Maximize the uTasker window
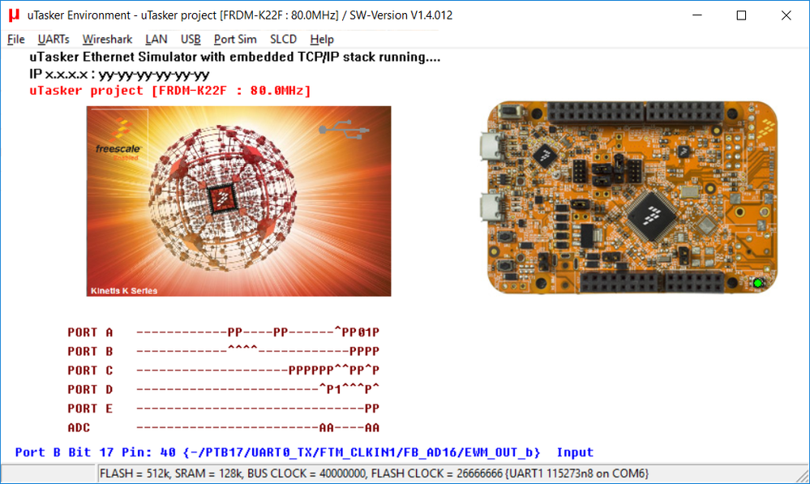Viewport: 810px width, 484px height. point(741,15)
